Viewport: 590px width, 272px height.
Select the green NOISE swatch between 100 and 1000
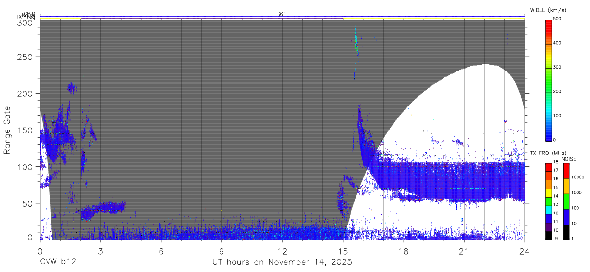coord(566,201)
